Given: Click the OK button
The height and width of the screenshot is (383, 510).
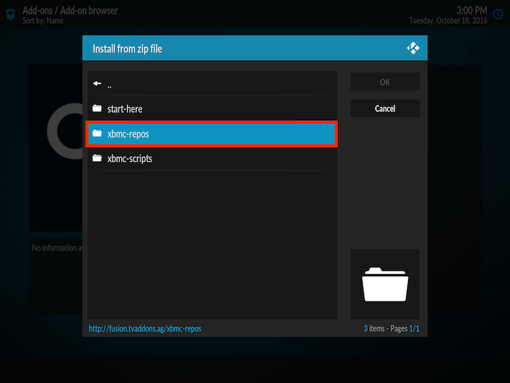Looking at the screenshot, I should [385, 82].
